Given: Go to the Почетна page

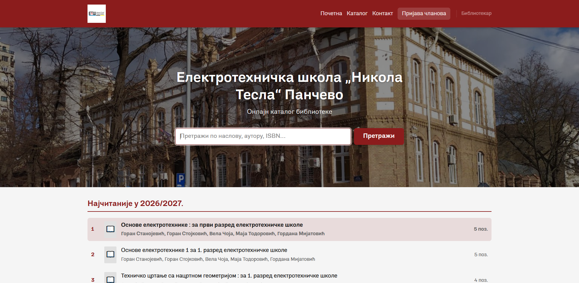Looking at the screenshot, I should 331,13.
